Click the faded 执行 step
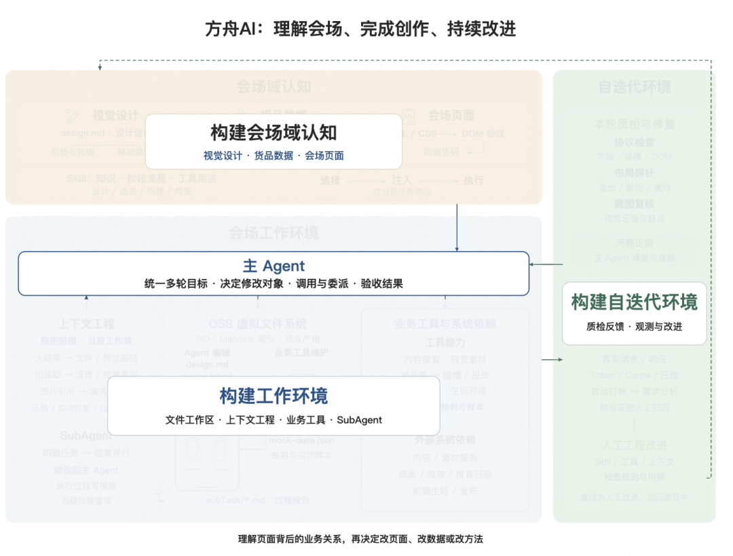 point(474,181)
